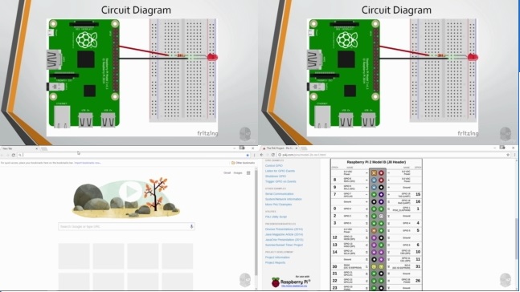
Task: Select the Pi4J Project browser tab
Action: 280,148
